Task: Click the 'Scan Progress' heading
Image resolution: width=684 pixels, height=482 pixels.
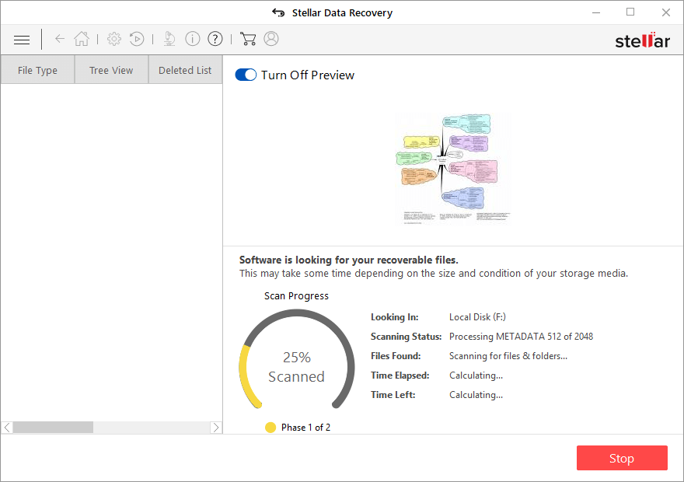Action: (x=296, y=295)
